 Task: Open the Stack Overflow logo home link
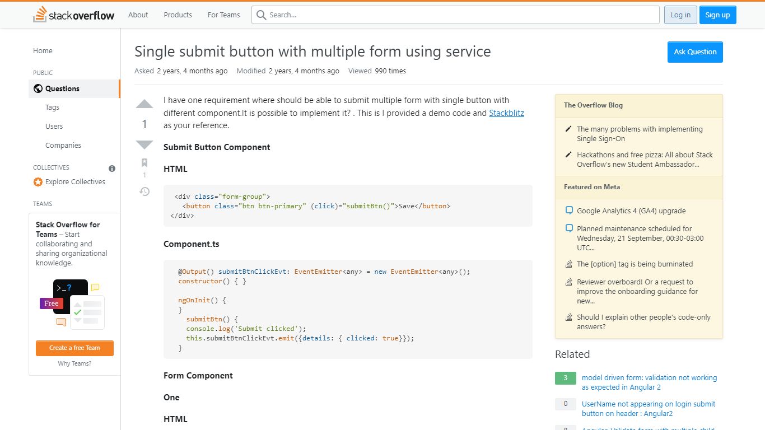click(x=74, y=15)
